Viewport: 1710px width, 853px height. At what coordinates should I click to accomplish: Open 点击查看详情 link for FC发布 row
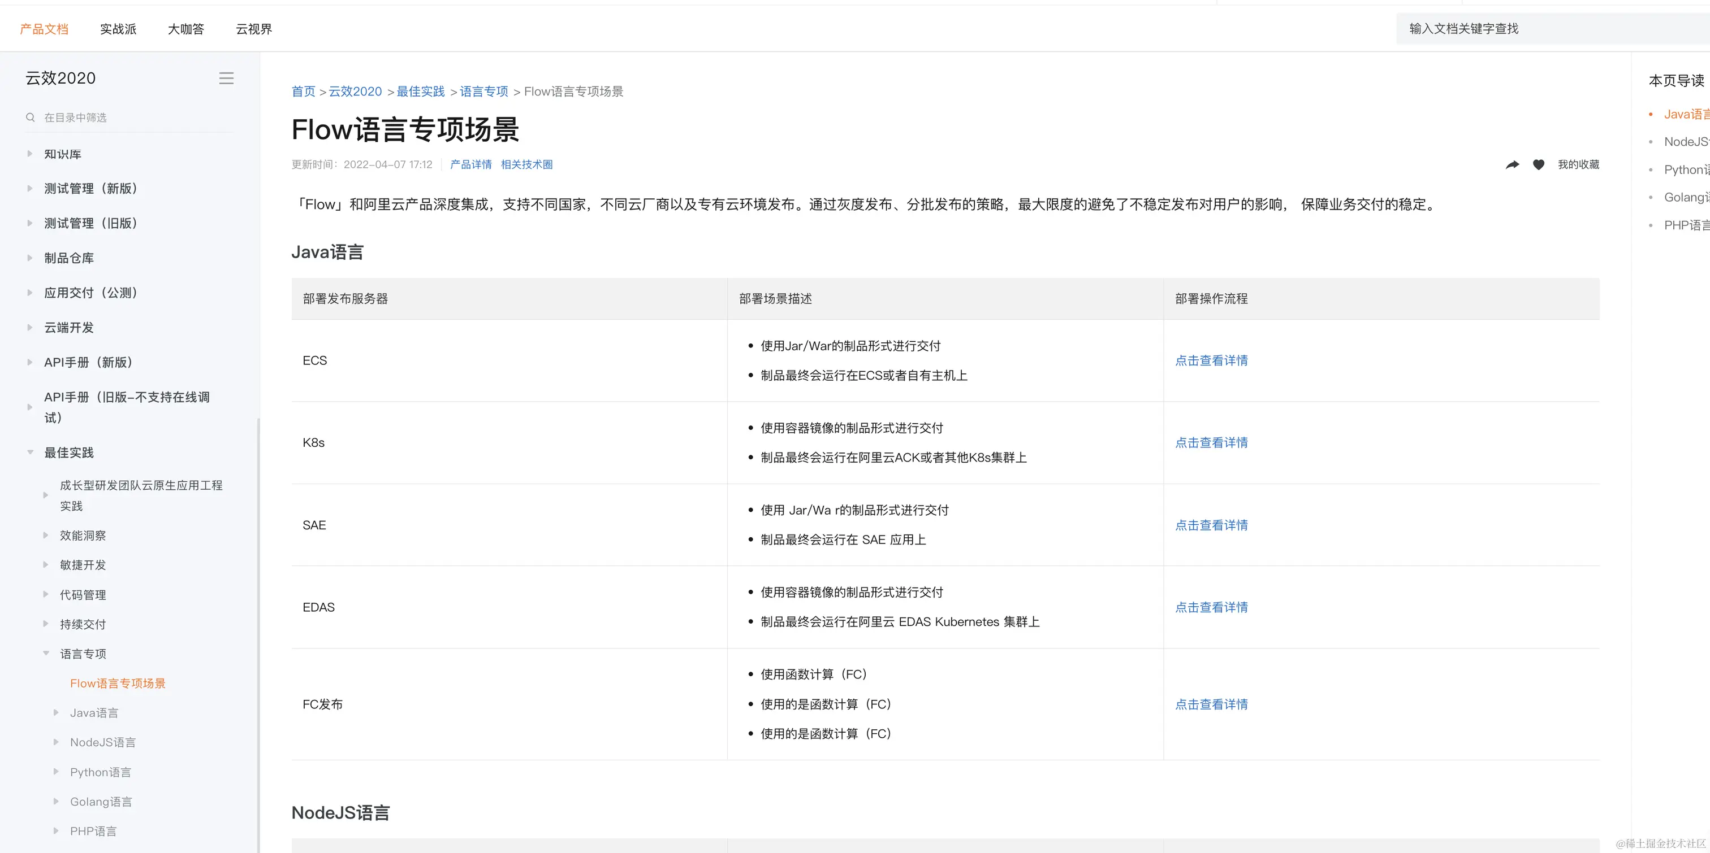pyautogui.click(x=1211, y=704)
